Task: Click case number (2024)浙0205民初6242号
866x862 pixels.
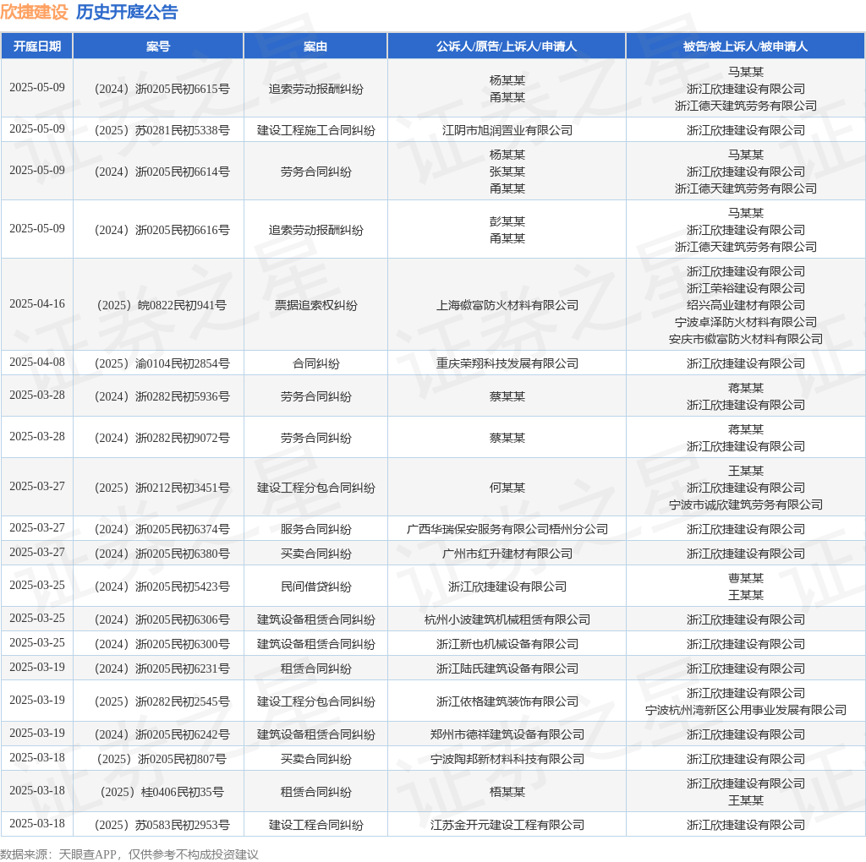Action: tap(162, 734)
